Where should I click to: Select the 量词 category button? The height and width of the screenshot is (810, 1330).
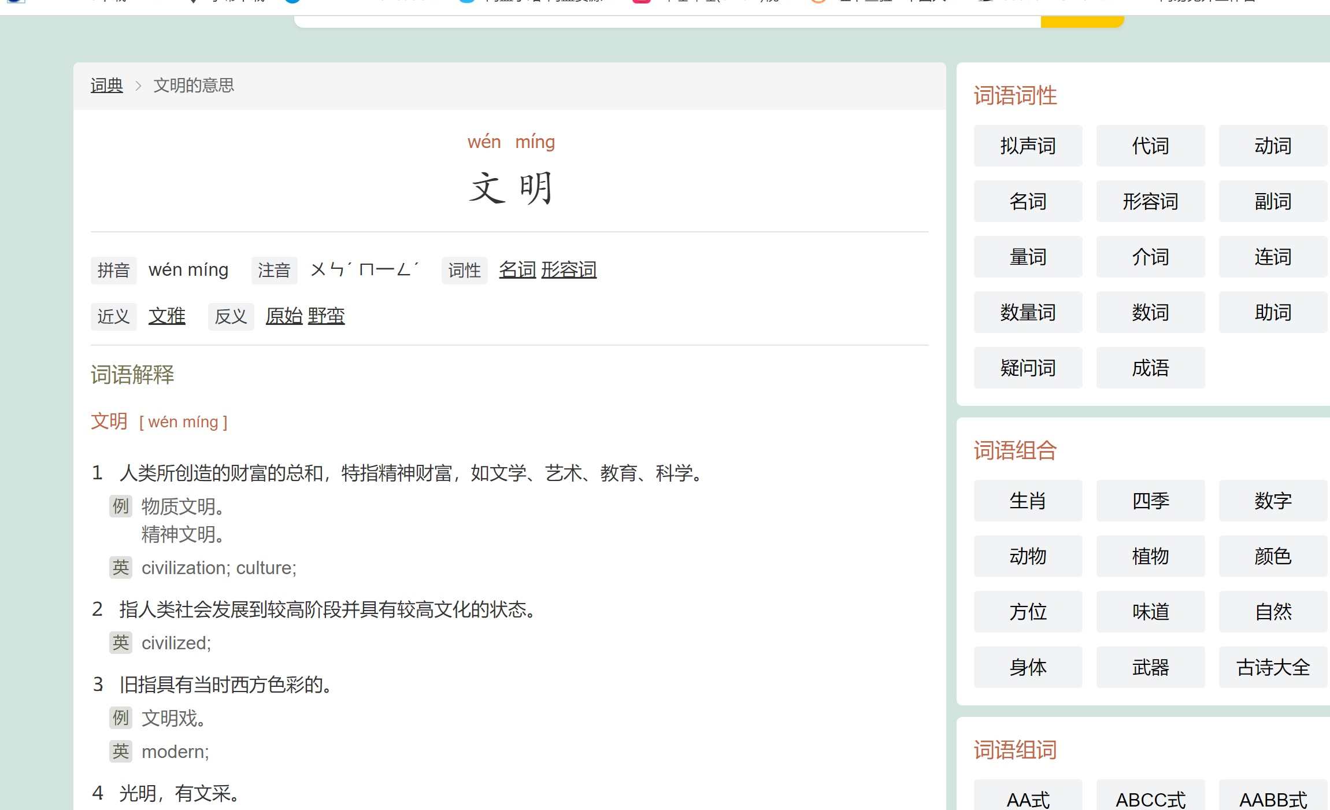click(1028, 257)
